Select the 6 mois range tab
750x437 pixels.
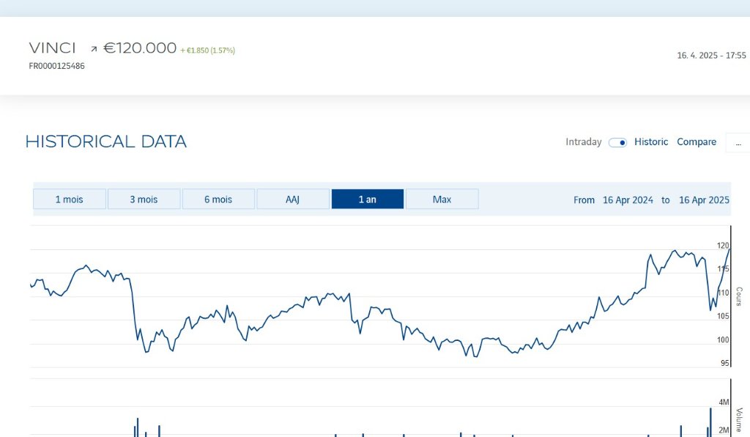click(x=218, y=199)
